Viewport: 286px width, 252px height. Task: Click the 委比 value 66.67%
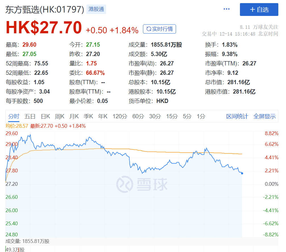coord(96,73)
